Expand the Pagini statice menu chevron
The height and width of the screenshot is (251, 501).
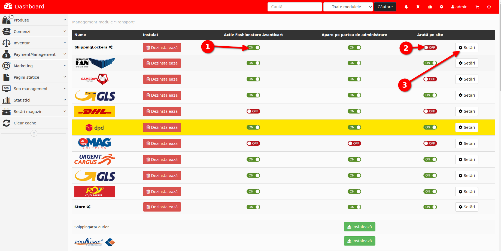coord(65,77)
